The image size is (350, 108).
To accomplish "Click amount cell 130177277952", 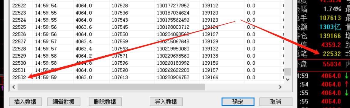I will pos(173,6).
